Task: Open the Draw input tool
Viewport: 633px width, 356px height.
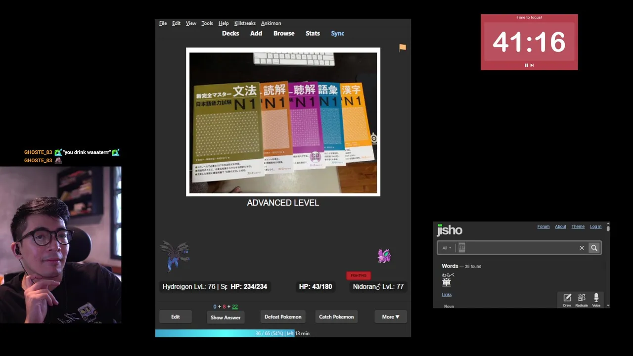Action: click(567, 300)
